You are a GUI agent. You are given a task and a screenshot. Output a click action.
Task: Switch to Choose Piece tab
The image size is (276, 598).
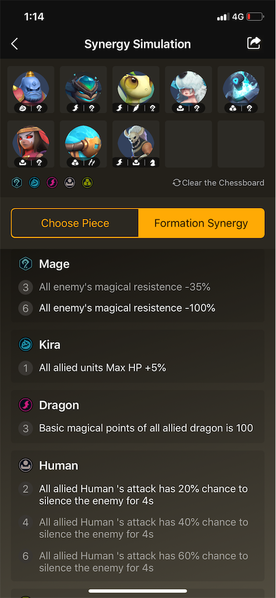[75, 223]
